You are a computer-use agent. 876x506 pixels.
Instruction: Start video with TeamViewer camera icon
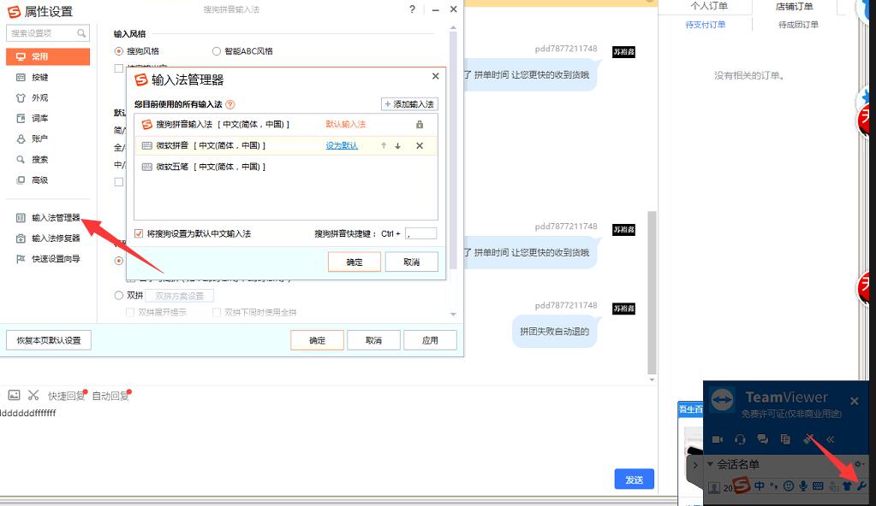[x=718, y=439]
